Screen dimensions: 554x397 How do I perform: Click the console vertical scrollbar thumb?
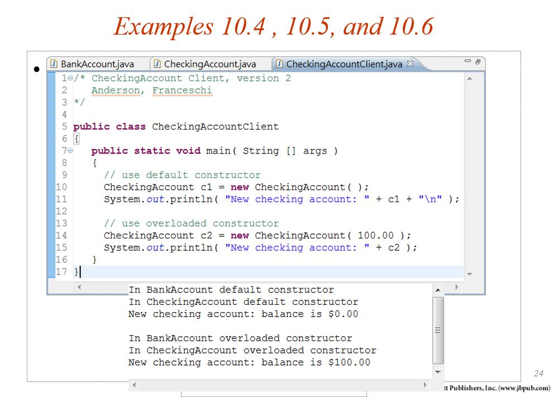438,328
